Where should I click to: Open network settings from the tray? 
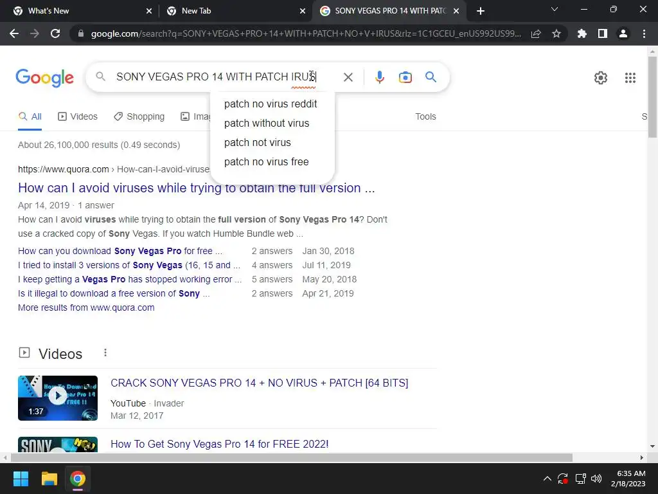click(580, 479)
